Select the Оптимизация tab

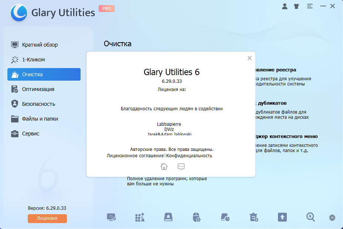click(x=44, y=89)
